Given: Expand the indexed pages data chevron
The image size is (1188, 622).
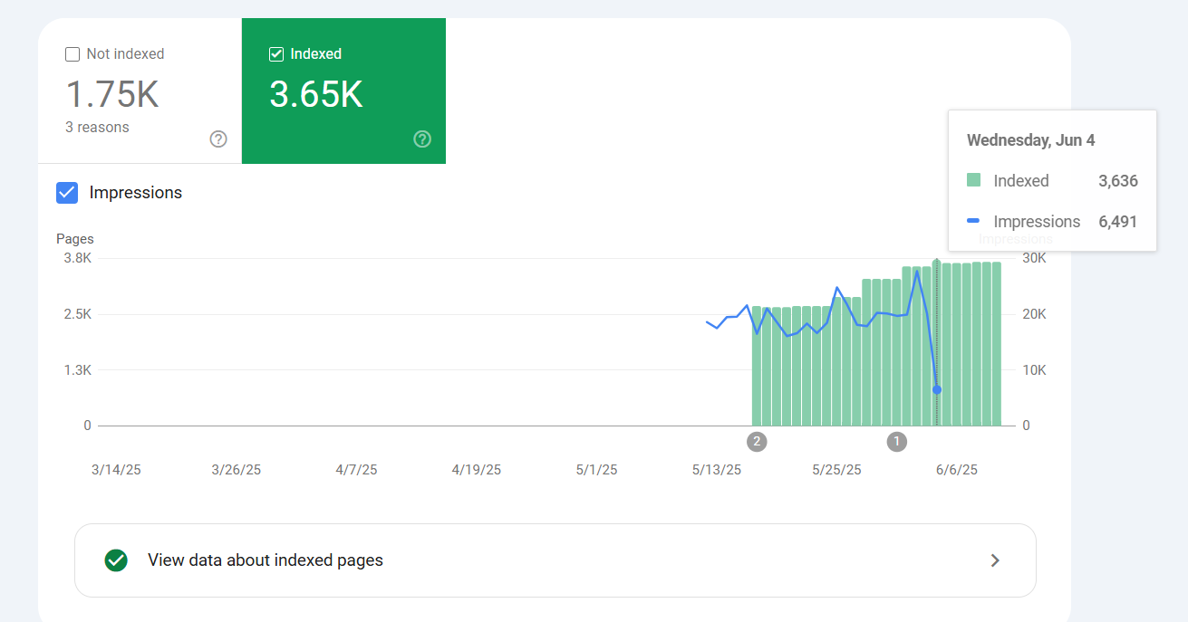Looking at the screenshot, I should click(x=995, y=560).
